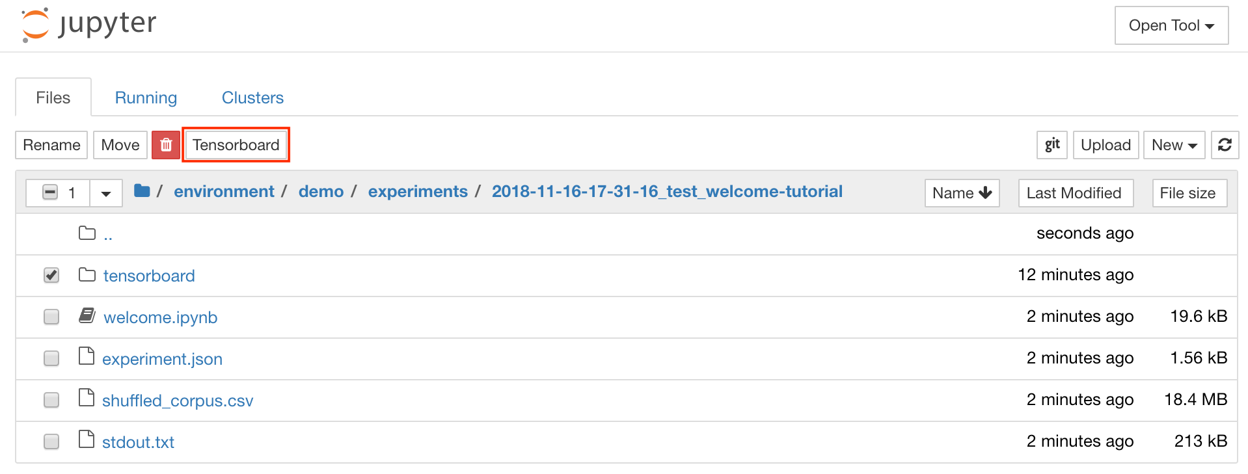Tick the shuffled_corpus.csv checkbox
The height and width of the screenshot is (474, 1248).
click(x=51, y=400)
